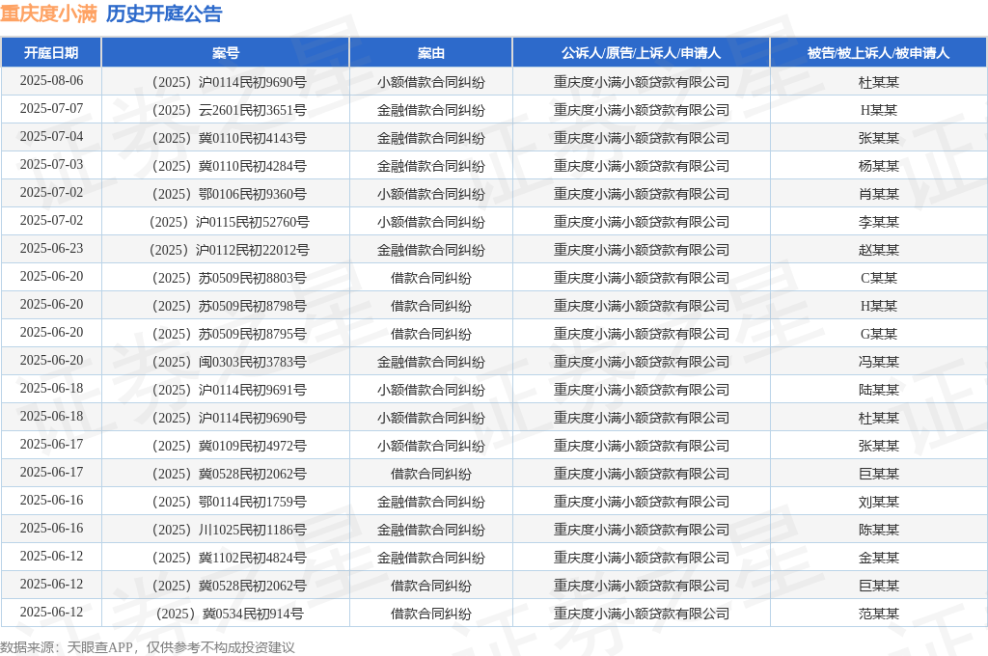Screen dimensions: 988x656
Task: Click defendant 金某某
Action: click(878, 558)
